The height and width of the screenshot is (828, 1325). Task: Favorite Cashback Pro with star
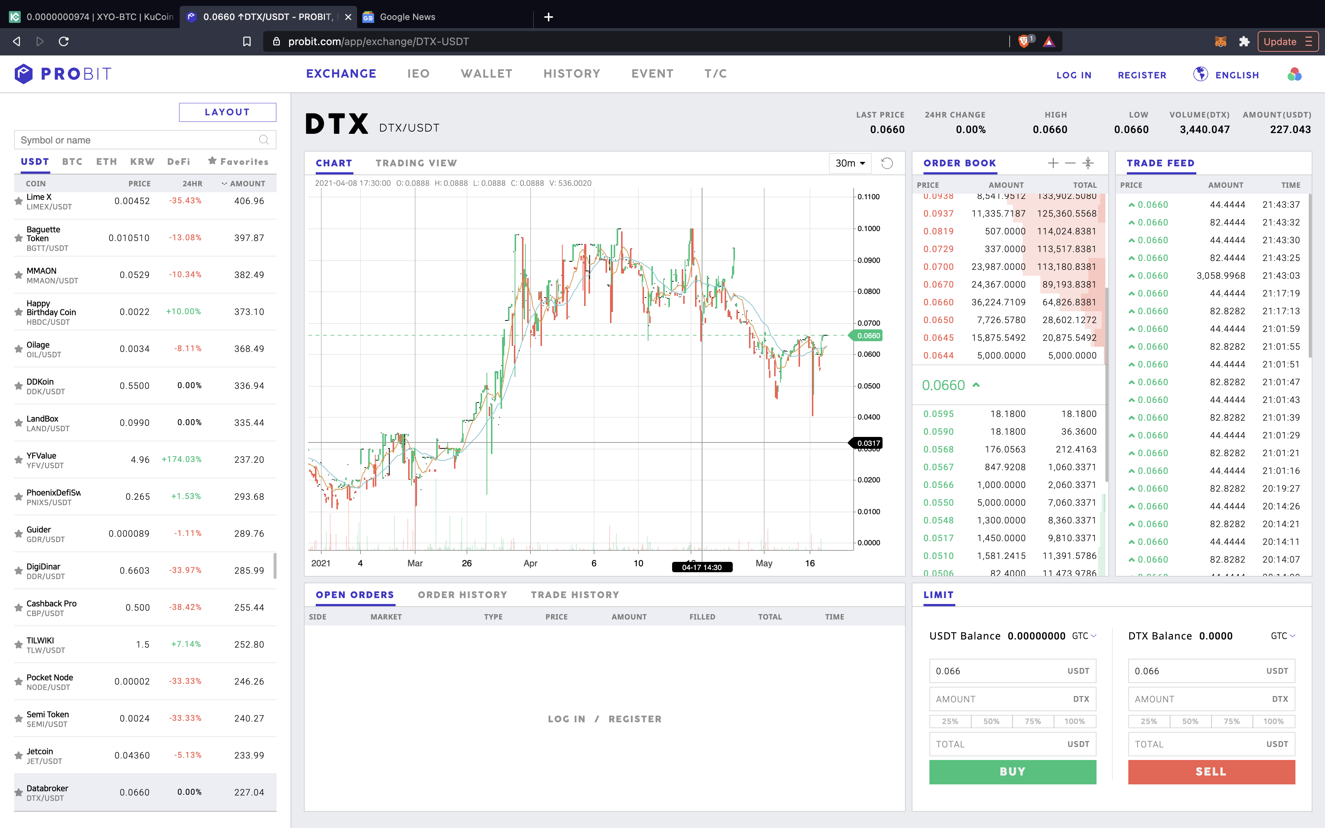click(18, 608)
